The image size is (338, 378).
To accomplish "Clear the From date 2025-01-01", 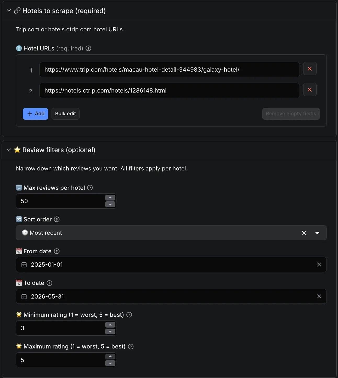I will (x=319, y=265).
